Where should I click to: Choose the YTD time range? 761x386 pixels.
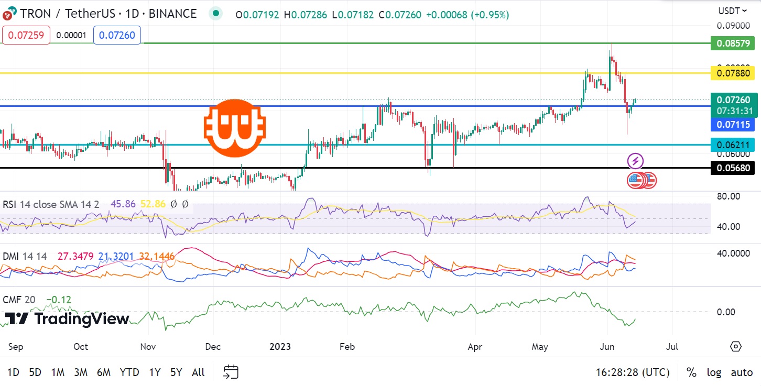click(129, 372)
